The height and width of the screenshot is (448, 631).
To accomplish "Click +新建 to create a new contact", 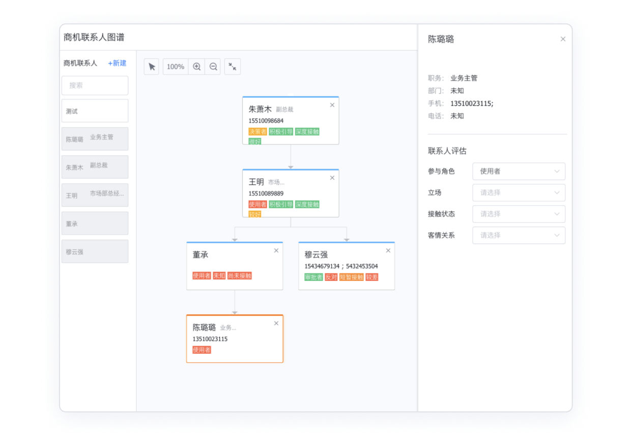I will pos(117,63).
